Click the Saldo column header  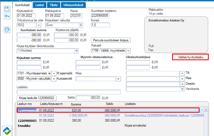pyautogui.click(x=110, y=104)
